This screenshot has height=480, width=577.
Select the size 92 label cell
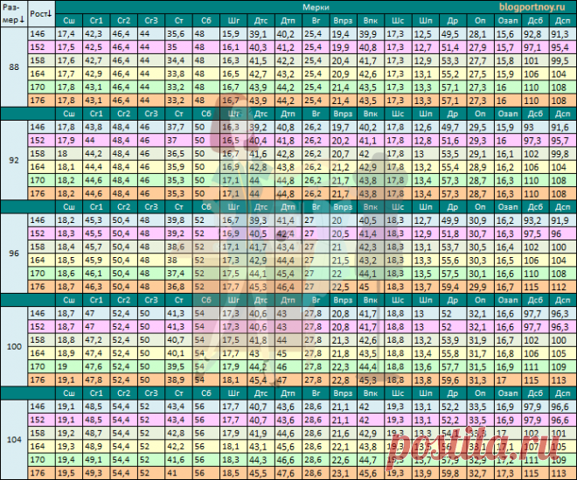[14, 160]
